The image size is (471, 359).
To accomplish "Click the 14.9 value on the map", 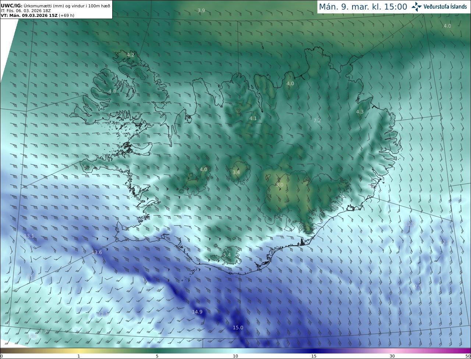I will (x=197, y=312).
